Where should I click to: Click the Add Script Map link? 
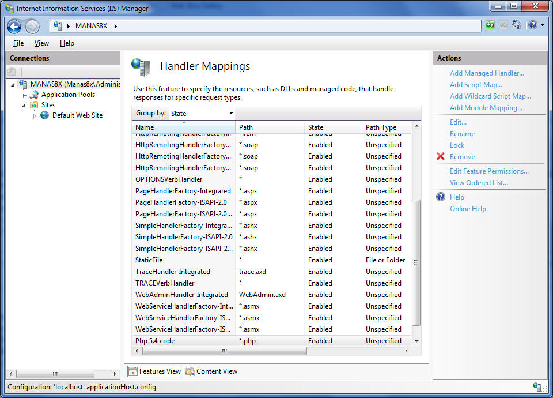click(x=476, y=85)
